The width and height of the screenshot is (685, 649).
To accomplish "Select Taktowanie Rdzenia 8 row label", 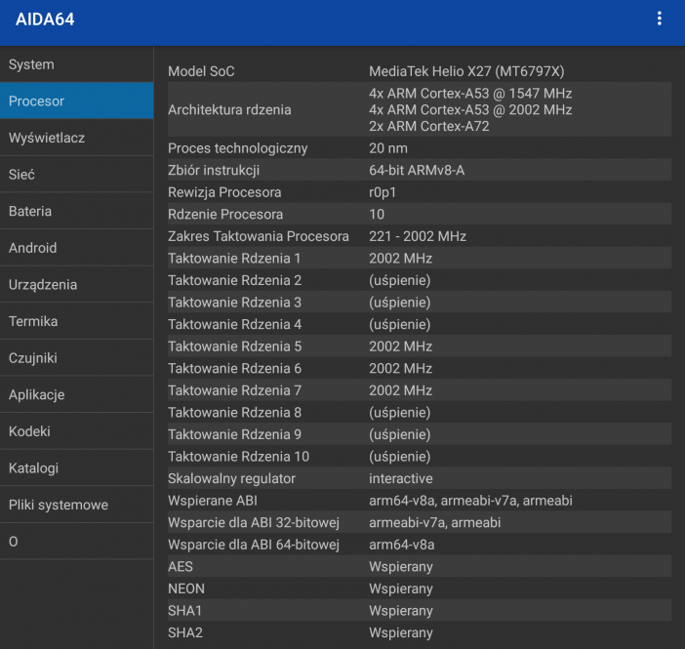I will [234, 413].
